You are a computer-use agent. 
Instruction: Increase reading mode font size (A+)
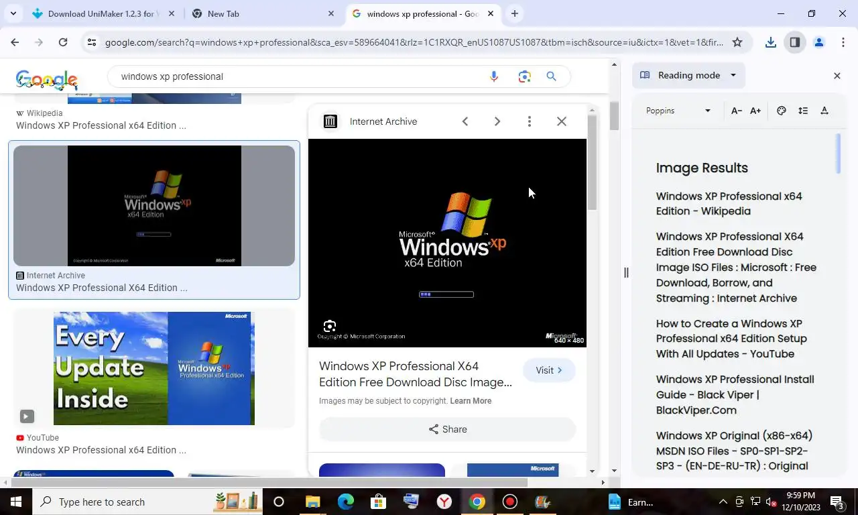coord(755,111)
